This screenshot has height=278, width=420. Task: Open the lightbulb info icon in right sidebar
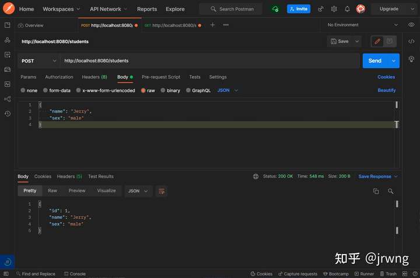point(411,59)
